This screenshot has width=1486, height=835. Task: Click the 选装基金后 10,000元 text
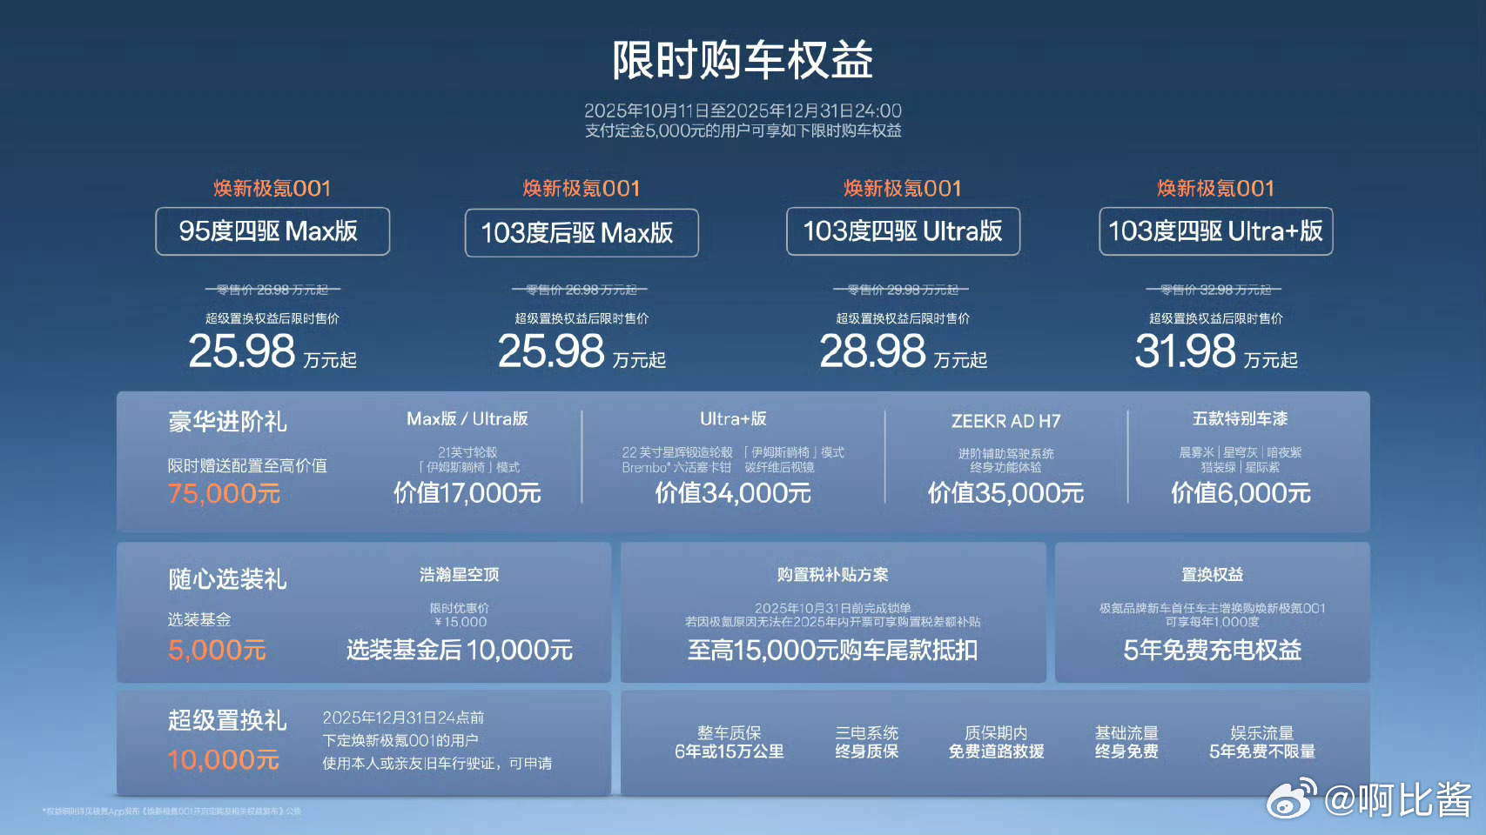[x=460, y=650]
